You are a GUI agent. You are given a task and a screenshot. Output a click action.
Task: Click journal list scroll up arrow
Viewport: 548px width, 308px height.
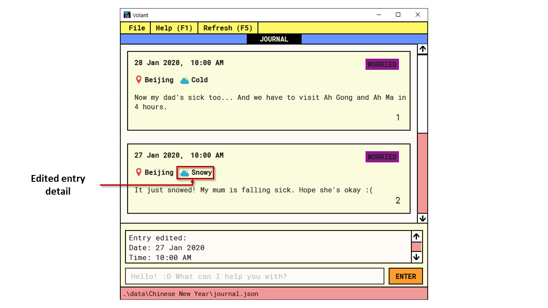click(423, 49)
